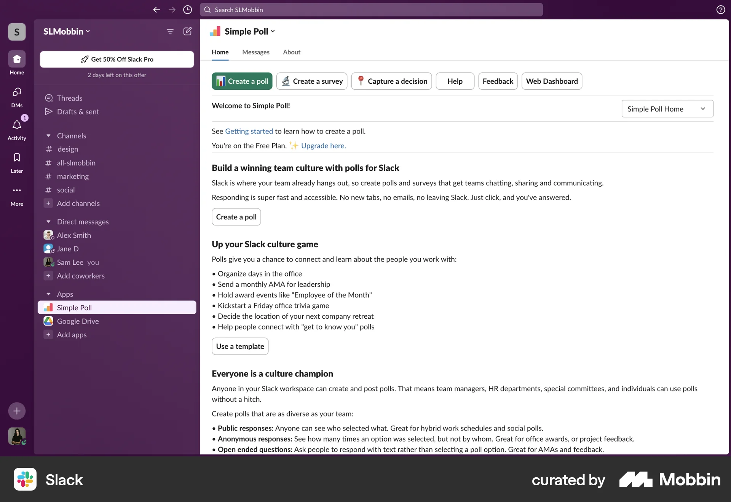Open the SLMobbin workspace menu

(66, 32)
